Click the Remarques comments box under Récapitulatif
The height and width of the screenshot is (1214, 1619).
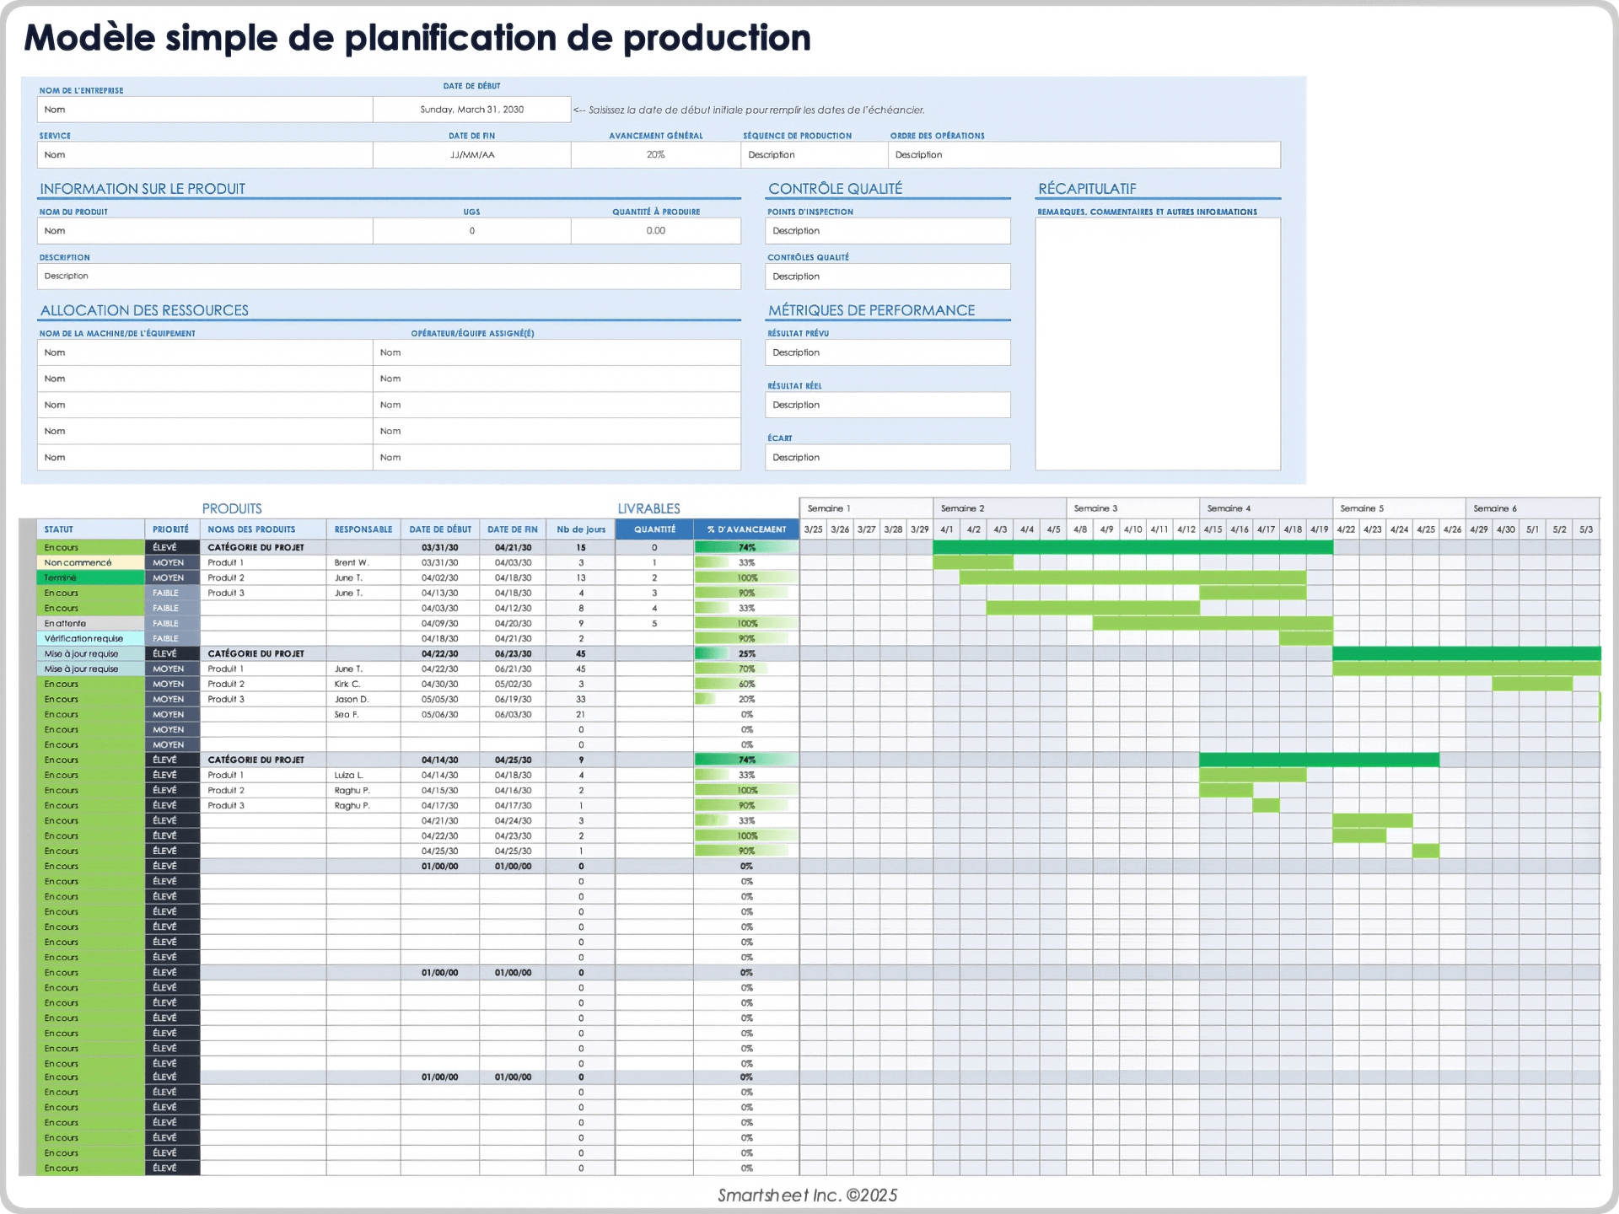1157,346
